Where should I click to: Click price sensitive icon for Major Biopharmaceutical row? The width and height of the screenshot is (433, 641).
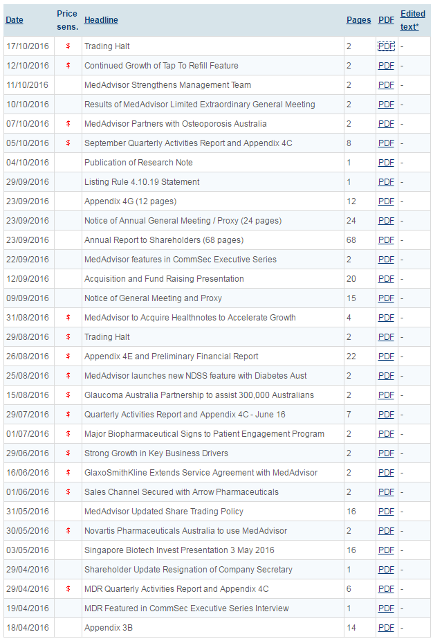(68, 434)
